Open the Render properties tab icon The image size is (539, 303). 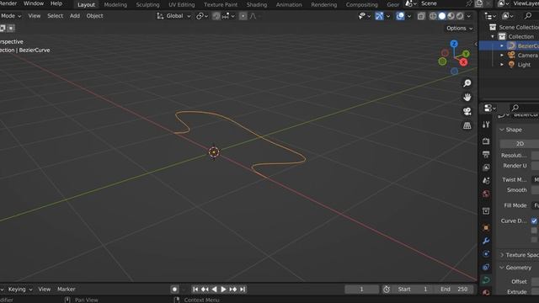(x=486, y=141)
